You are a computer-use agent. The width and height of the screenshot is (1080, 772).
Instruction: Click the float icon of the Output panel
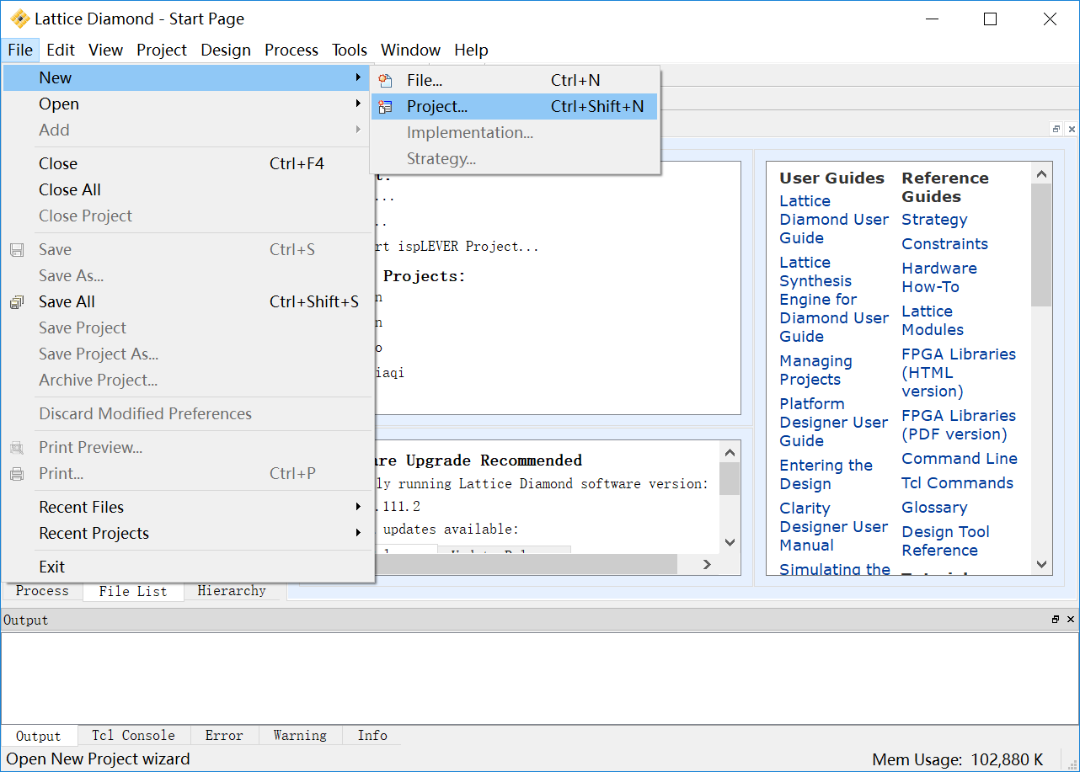click(x=1056, y=620)
